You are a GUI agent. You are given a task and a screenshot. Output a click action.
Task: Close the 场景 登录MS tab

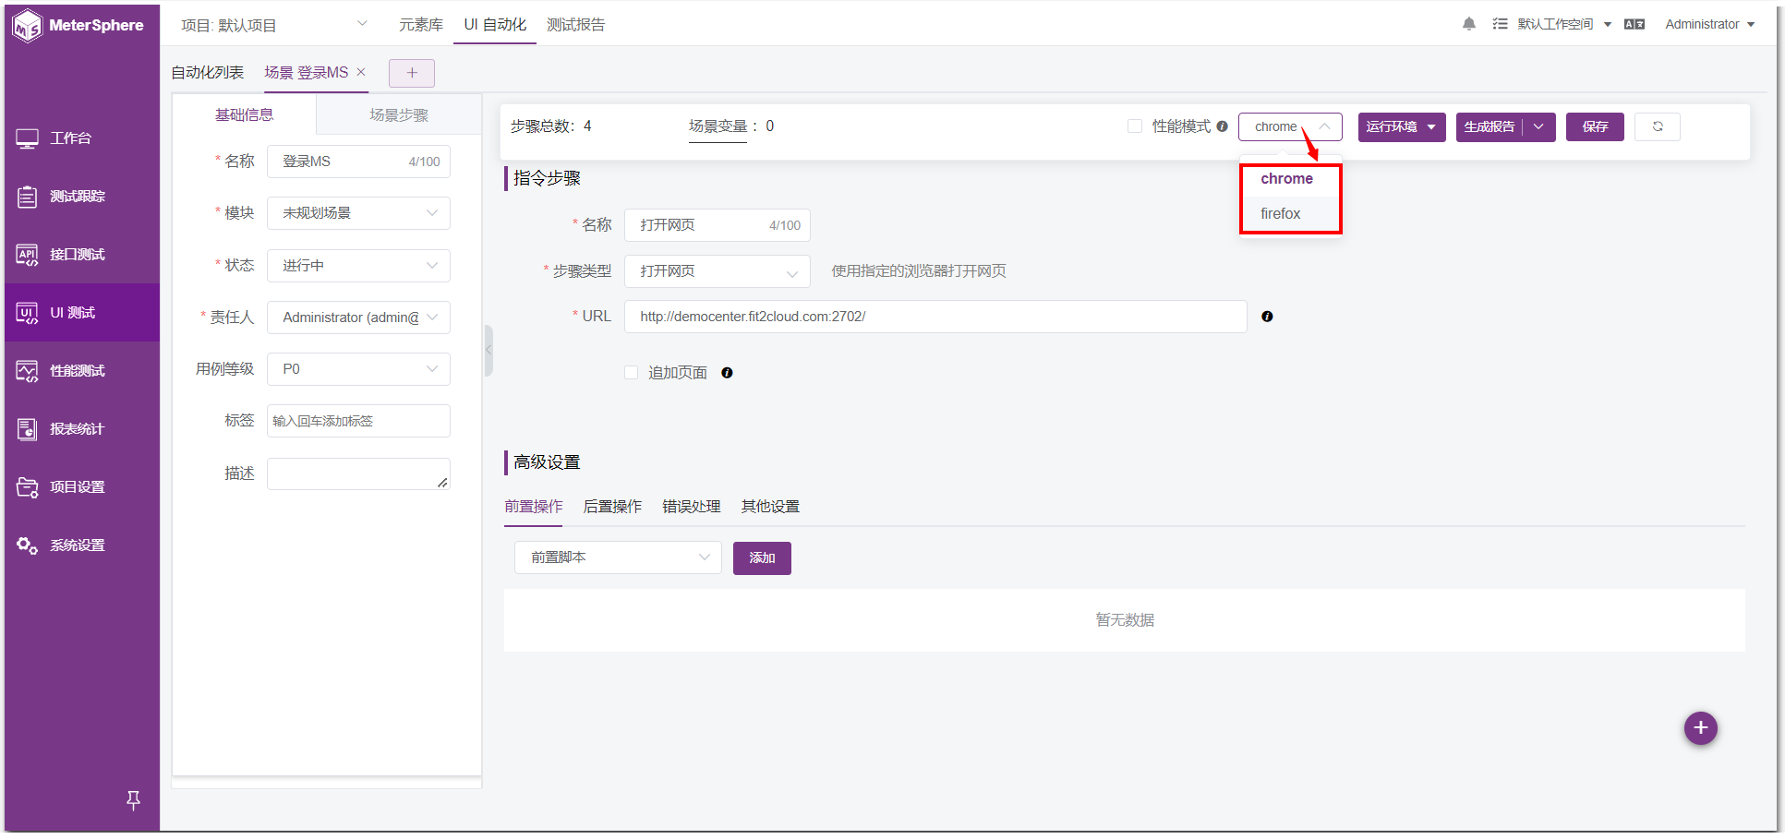pyautogui.click(x=361, y=72)
